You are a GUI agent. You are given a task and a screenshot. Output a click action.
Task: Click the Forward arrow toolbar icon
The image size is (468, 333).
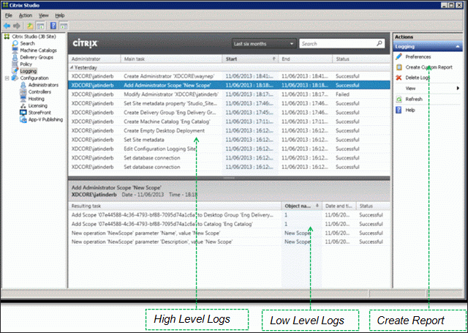pyautogui.click(x=17, y=26)
